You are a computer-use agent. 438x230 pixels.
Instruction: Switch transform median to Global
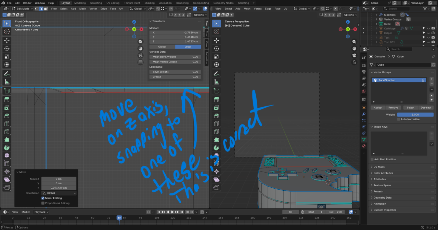click(162, 47)
